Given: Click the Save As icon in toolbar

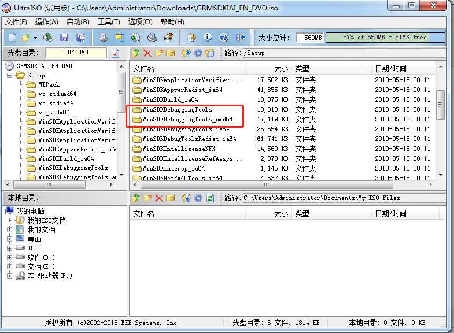Looking at the screenshot, I should [80, 38].
